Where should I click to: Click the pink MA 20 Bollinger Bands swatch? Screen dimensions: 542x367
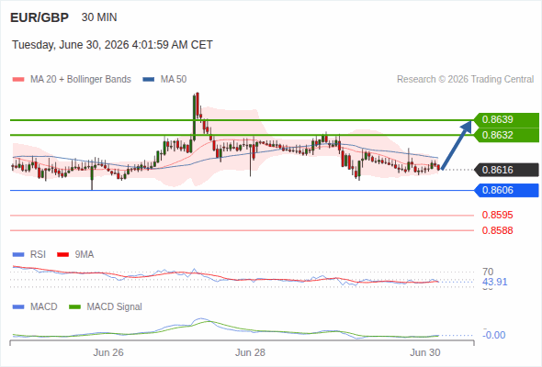click(x=18, y=80)
